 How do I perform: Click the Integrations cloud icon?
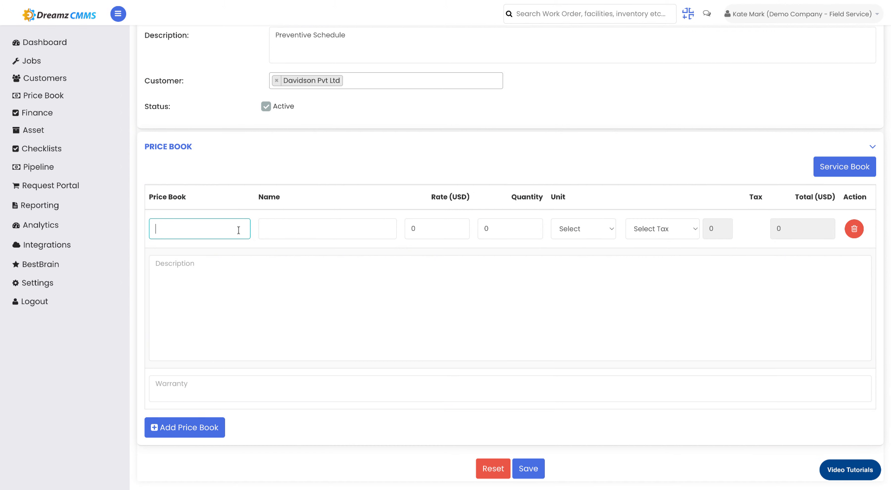coord(16,245)
